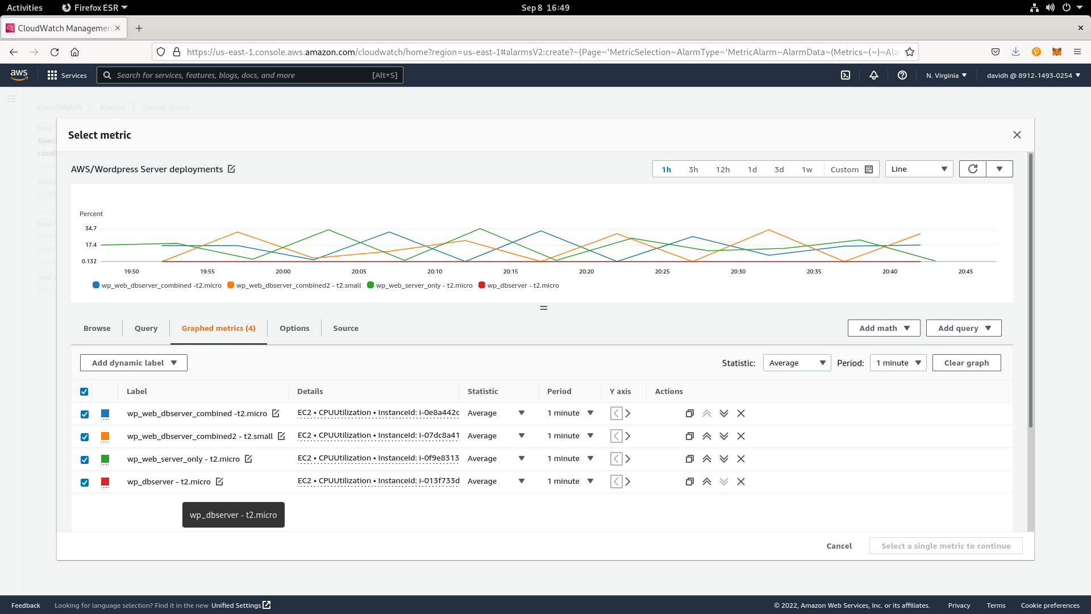Move wp_web_dbserver_combined row down

tap(723, 413)
